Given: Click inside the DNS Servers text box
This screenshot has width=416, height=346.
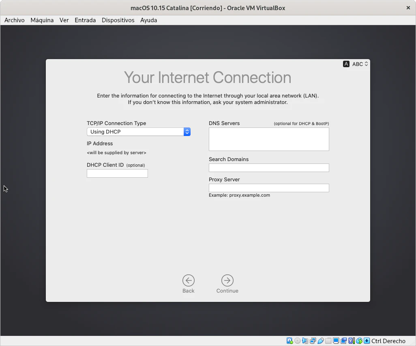Looking at the screenshot, I should click(x=269, y=139).
